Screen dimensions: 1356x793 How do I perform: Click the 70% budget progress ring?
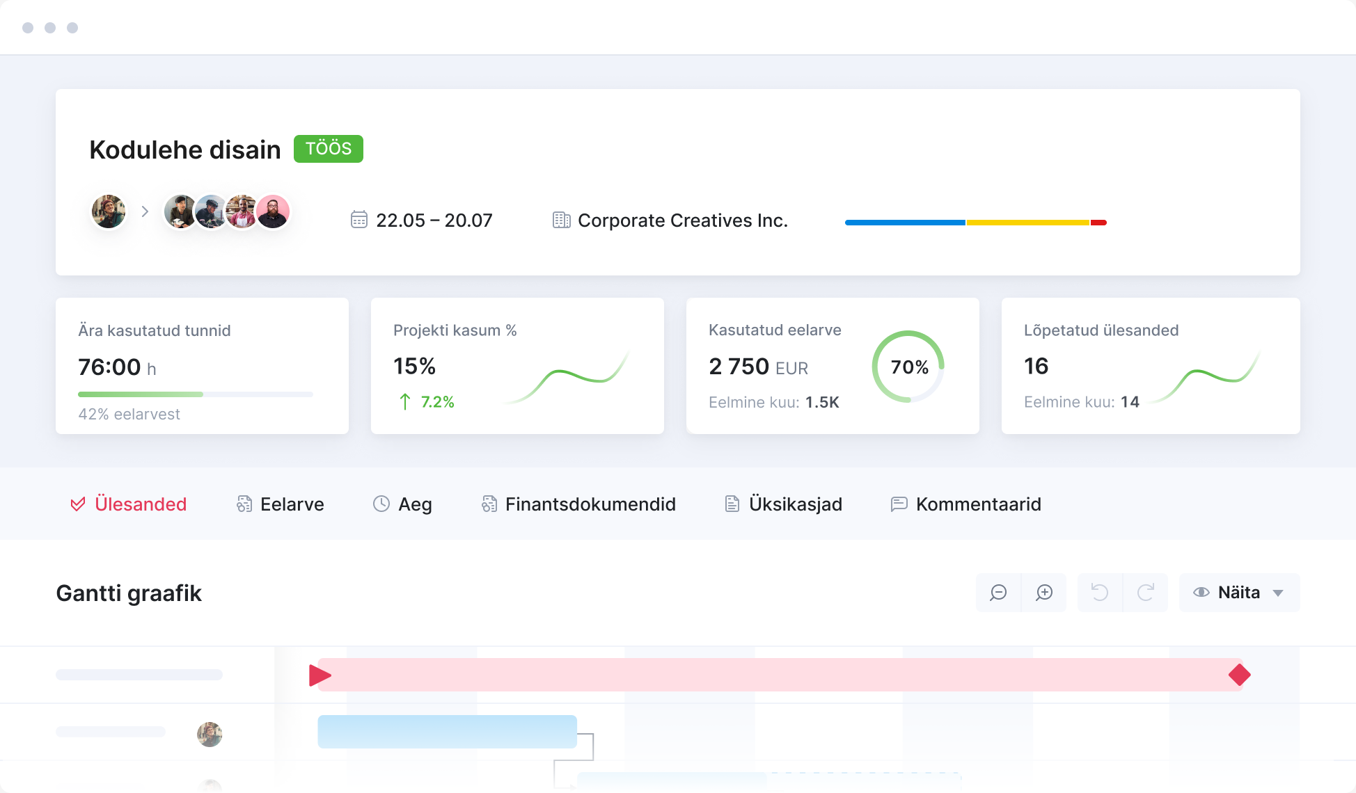point(908,367)
